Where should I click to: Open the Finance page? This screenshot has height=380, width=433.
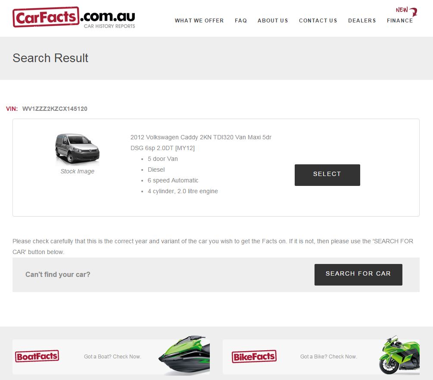400,21
